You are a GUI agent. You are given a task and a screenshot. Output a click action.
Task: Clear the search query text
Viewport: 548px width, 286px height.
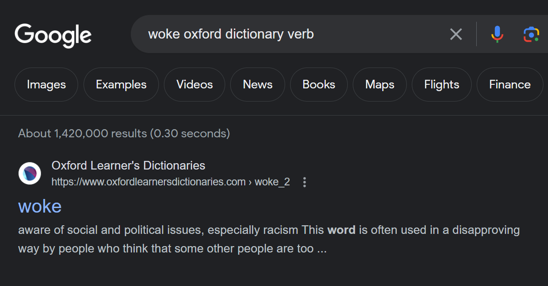click(x=456, y=34)
